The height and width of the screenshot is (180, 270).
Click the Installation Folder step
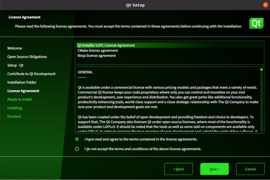tap(22, 82)
